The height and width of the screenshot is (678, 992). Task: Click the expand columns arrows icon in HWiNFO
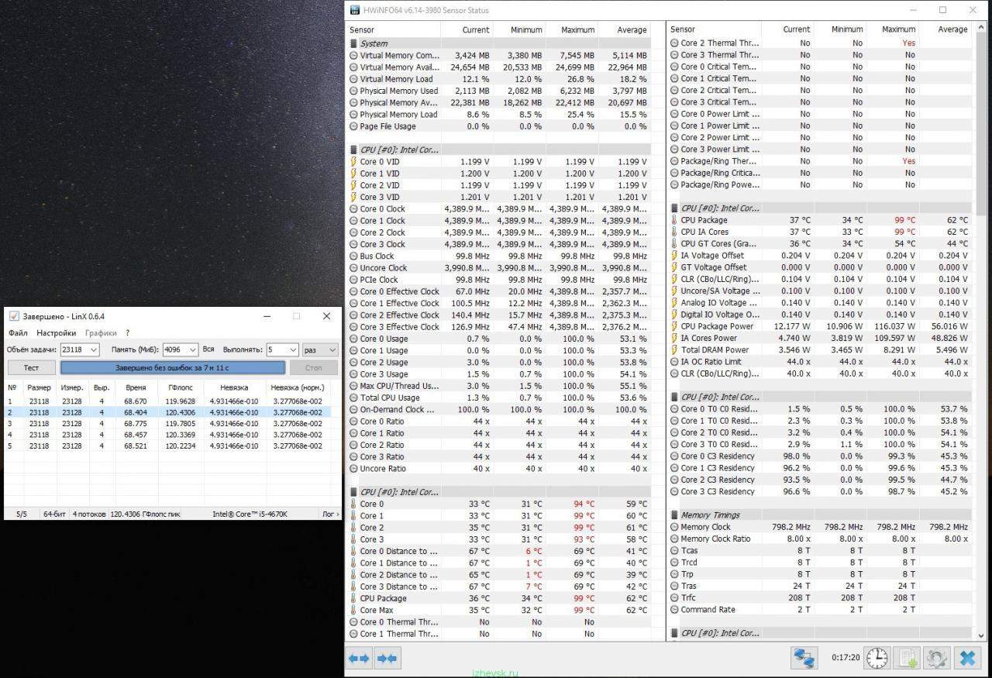(x=359, y=659)
